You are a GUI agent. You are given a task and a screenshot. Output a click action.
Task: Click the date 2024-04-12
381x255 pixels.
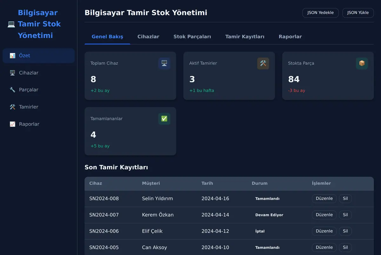point(215,231)
